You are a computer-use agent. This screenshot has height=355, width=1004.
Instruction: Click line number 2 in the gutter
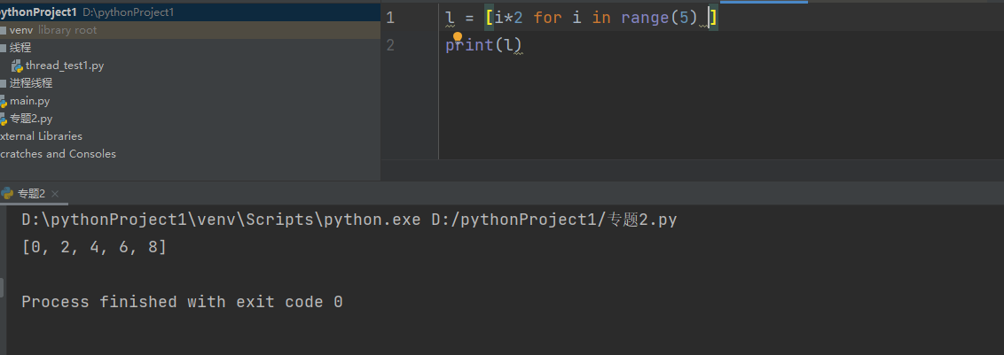390,45
